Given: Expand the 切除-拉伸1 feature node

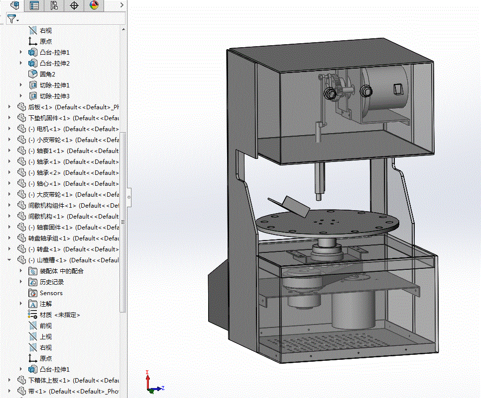Looking at the screenshot, I should click(x=21, y=85).
